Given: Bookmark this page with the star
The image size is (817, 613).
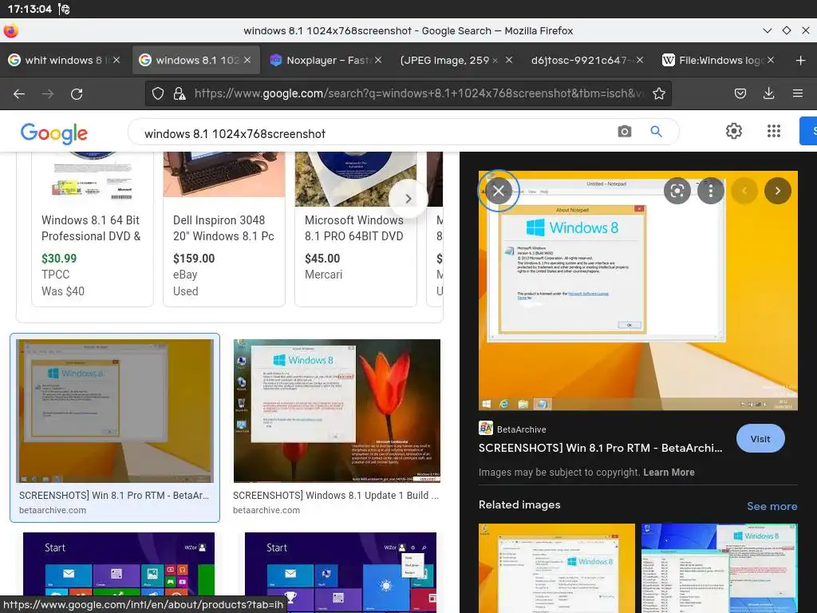Looking at the screenshot, I should [x=658, y=93].
